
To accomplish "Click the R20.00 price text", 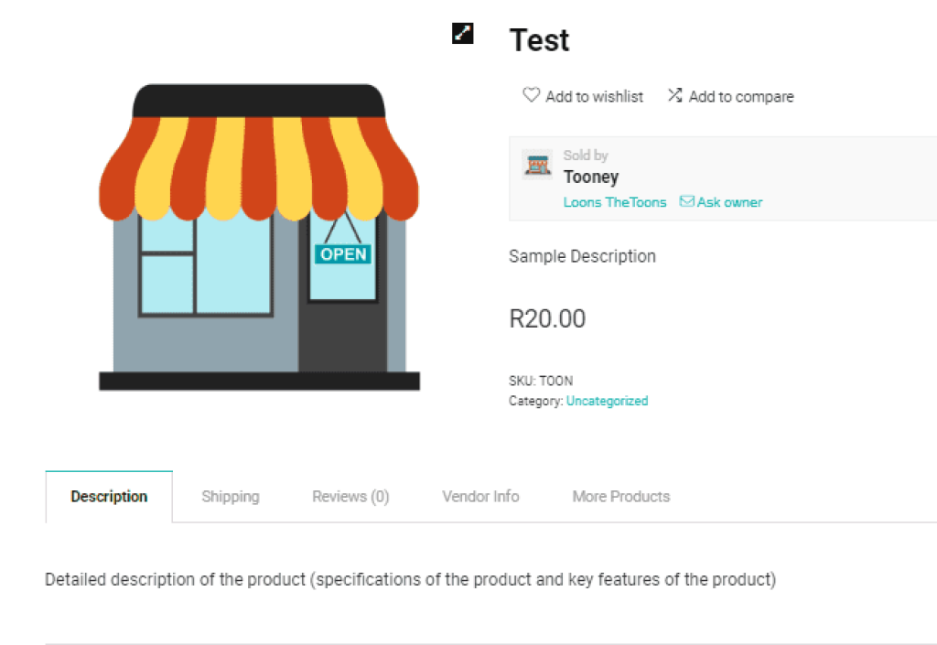I will click(547, 318).
